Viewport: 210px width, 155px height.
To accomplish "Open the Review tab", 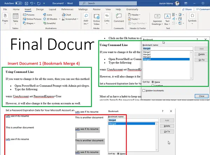I will [x=97, y=9].
